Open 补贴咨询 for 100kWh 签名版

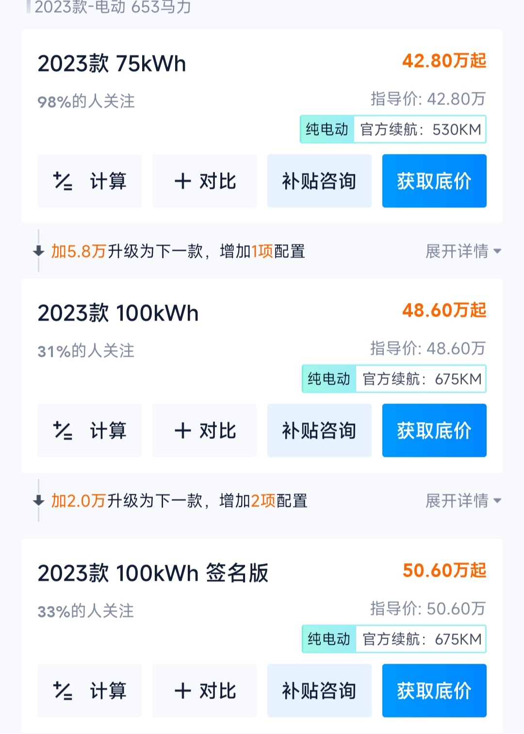pyautogui.click(x=319, y=691)
